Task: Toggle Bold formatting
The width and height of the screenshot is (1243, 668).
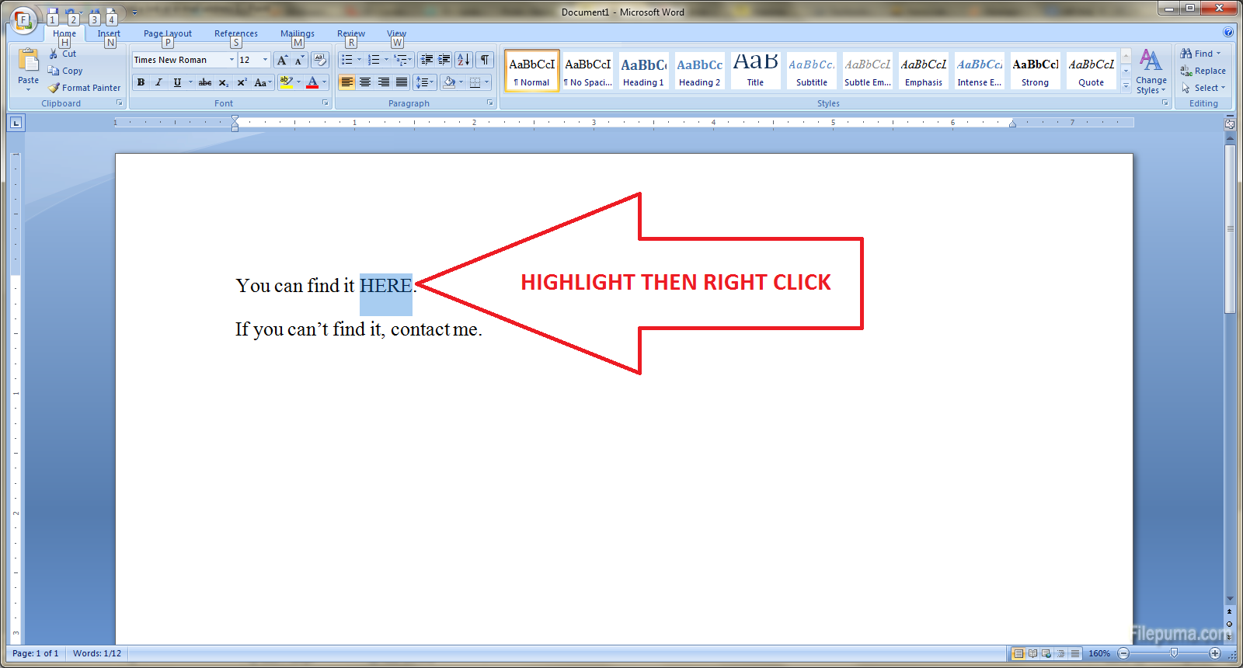Action: click(141, 82)
